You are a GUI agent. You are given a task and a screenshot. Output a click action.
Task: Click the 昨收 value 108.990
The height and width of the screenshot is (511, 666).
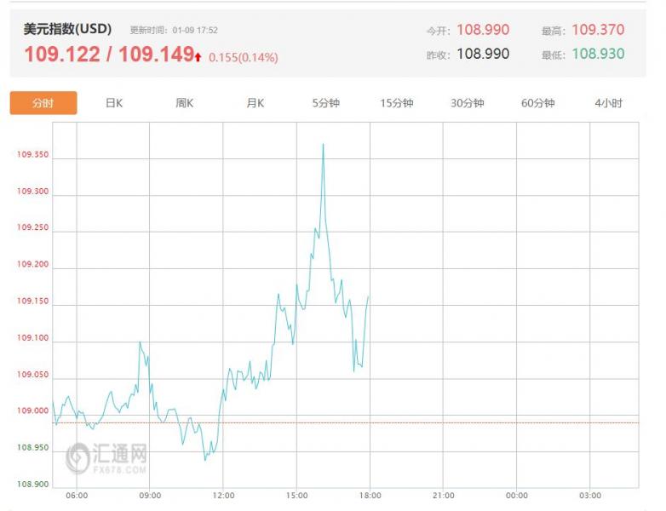(483, 54)
